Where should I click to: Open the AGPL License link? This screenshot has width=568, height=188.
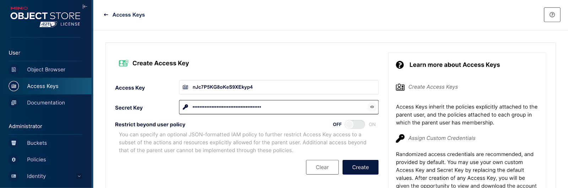60,24
